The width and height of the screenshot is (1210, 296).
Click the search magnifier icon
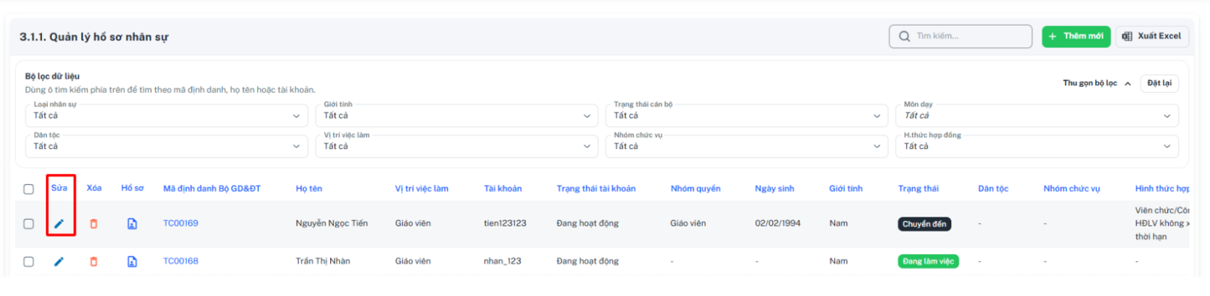point(905,36)
